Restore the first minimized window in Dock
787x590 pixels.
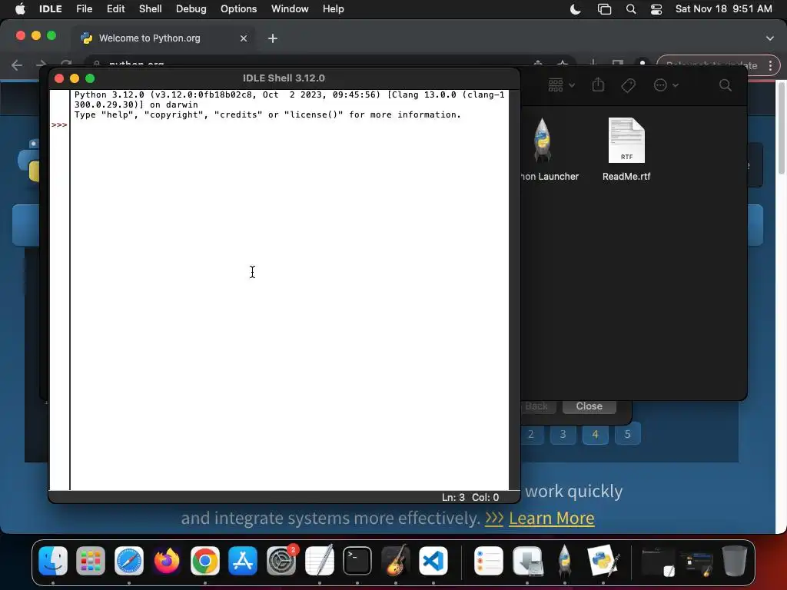click(x=658, y=562)
